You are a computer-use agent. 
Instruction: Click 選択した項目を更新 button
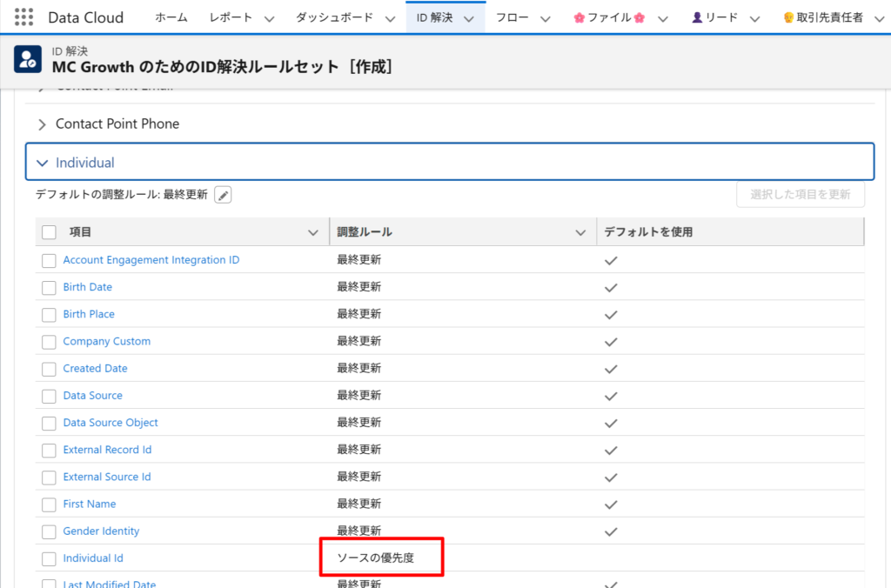[x=801, y=194]
